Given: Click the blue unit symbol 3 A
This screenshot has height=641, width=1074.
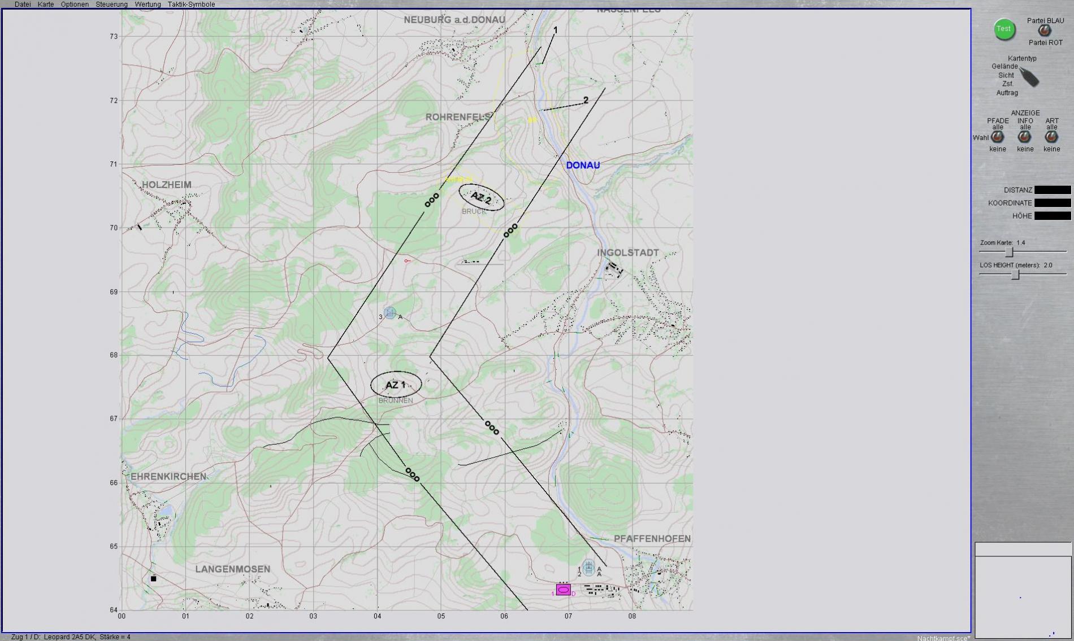Looking at the screenshot, I should pyautogui.click(x=389, y=313).
